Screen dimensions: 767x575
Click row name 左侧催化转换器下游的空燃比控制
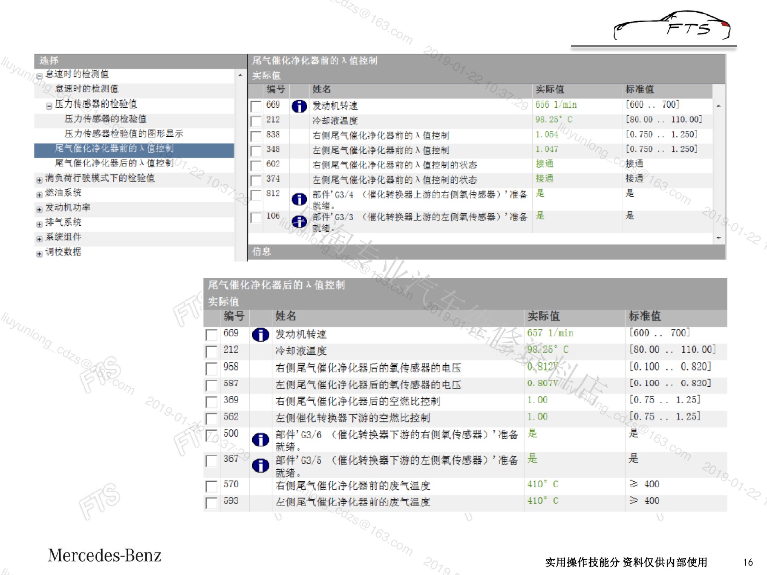click(353, 418)
